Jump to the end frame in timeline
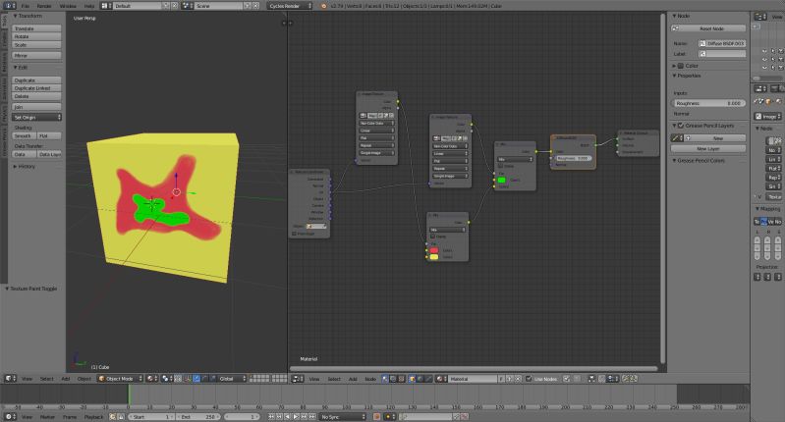 [311, 416]
